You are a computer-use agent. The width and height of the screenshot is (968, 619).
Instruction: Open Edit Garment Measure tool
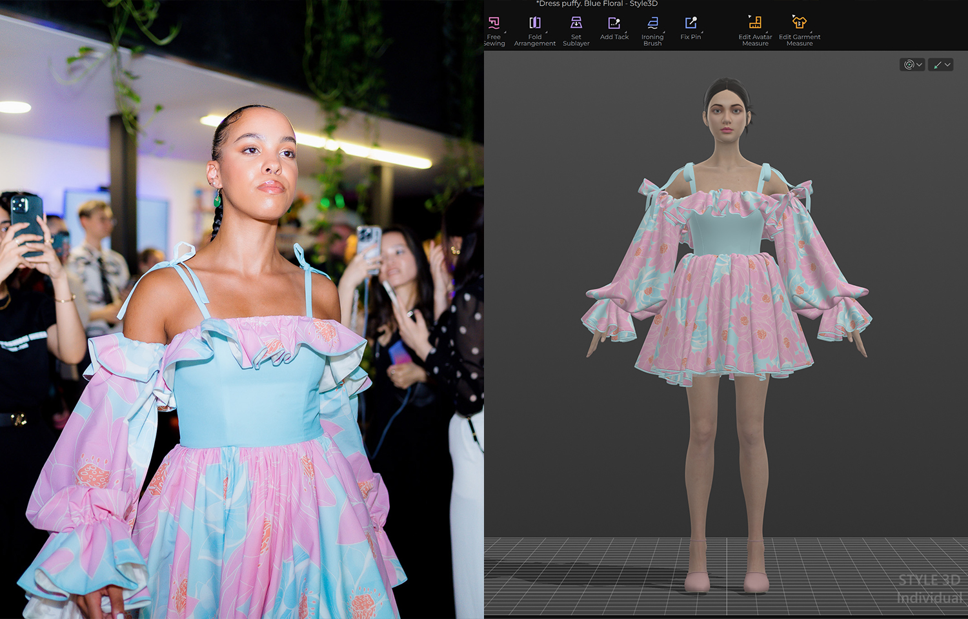[799, 30]
